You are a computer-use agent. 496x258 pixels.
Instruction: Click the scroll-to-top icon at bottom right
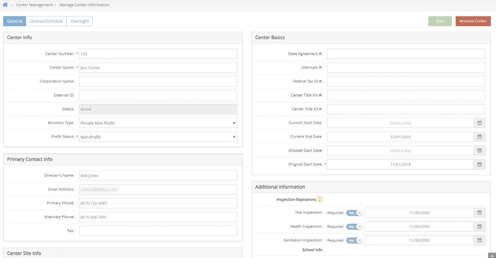click(492, 255)
